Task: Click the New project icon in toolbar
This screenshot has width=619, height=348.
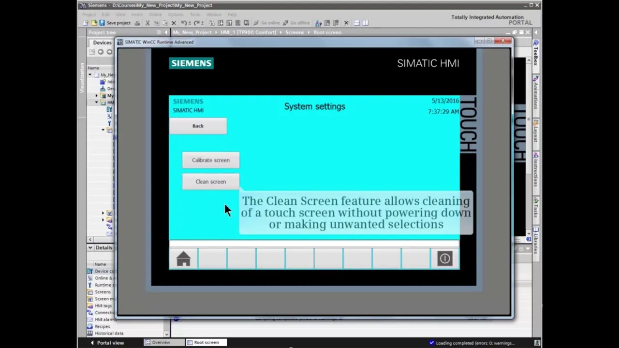Action: point(86,23)
